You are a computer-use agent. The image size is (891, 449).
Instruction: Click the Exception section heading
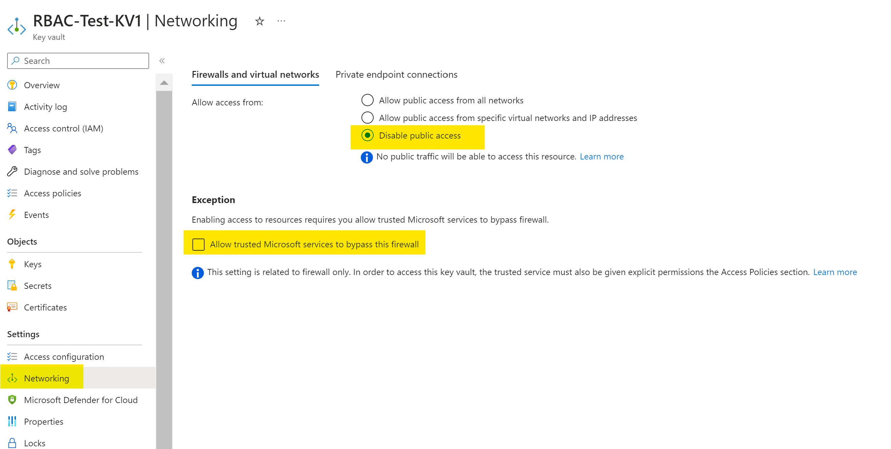click(x=213, y=200)
